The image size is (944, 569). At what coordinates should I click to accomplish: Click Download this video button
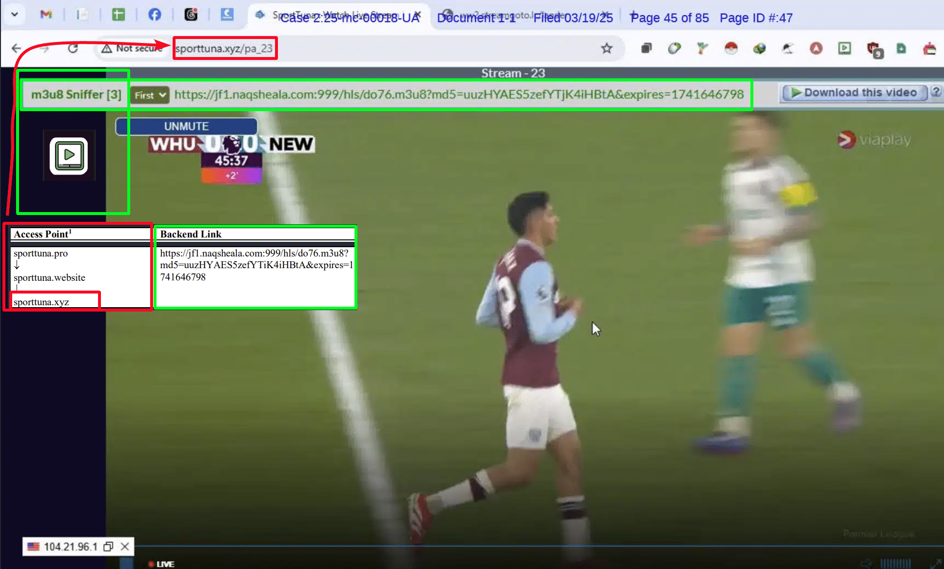click(x=855, y=93)
